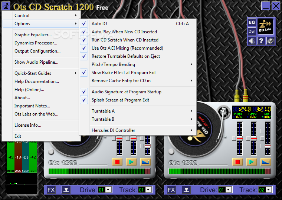
Task: Toggle Use Ots ACI Mixing option
Action: pyautogui.click(x=138, y=48)
